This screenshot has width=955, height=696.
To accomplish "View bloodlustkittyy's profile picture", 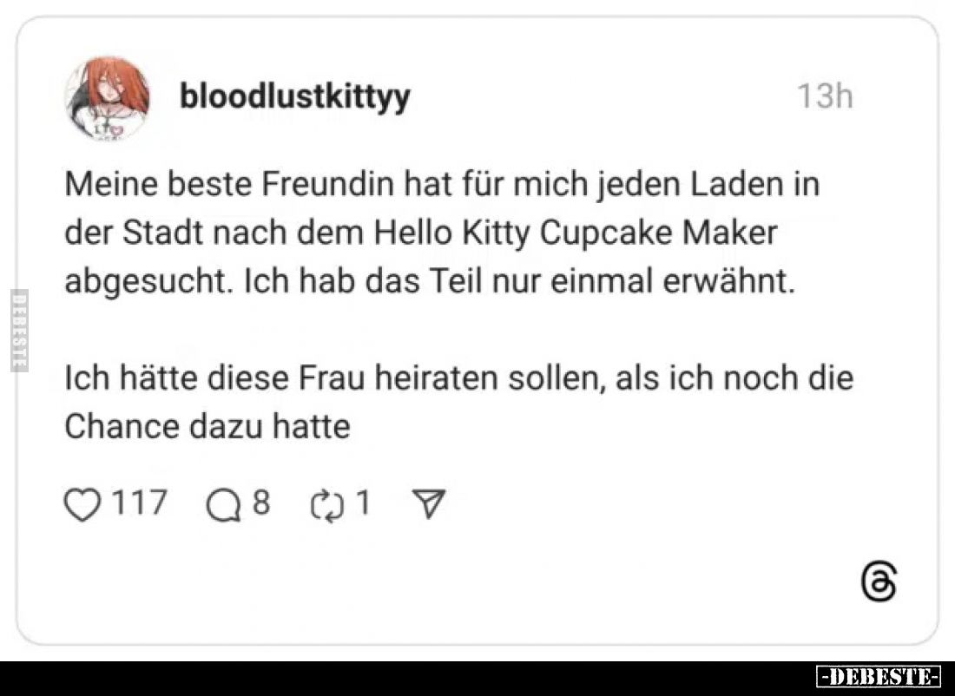I will [111, 97].
